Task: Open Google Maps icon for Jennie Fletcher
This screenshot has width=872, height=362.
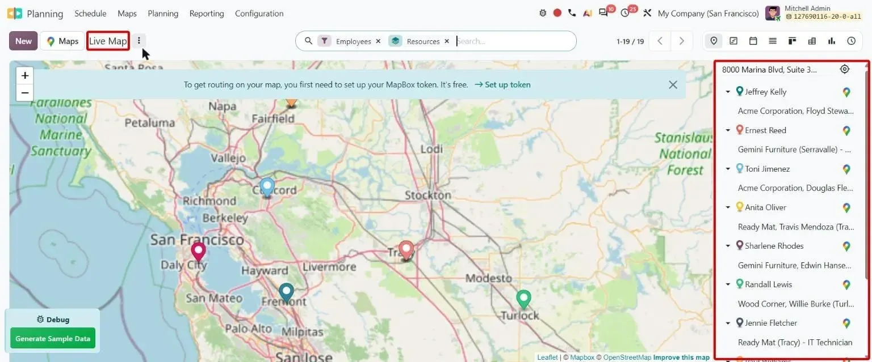Action: 846,323
